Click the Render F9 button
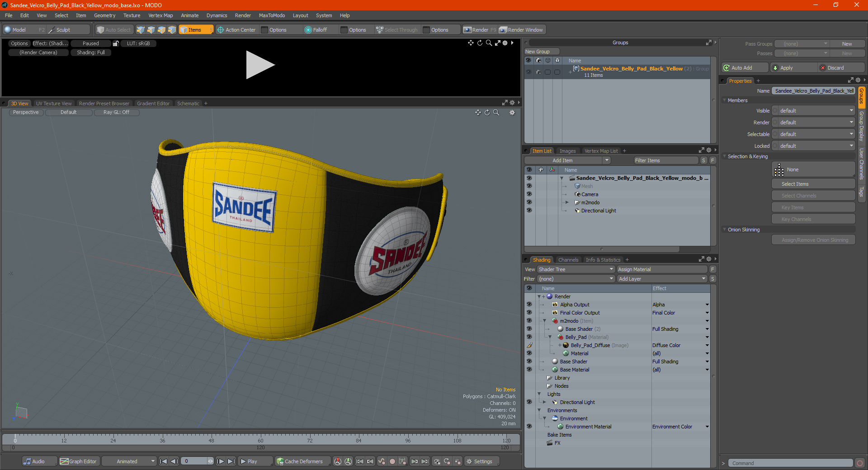This screenshot has height=470, width=868. tap(479, 30)
